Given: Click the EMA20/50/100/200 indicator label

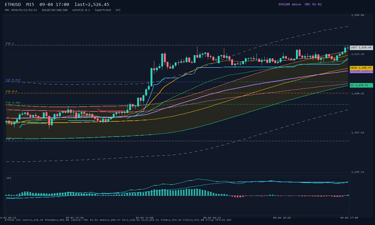Looking at the screenshot, I should click(55, 10).
